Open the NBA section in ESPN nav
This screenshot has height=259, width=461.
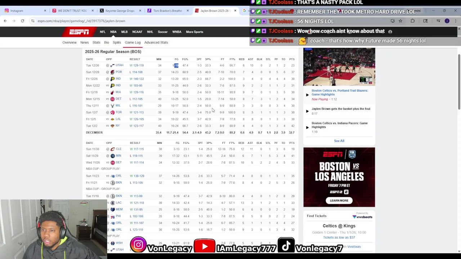click(x=113, y=32)
